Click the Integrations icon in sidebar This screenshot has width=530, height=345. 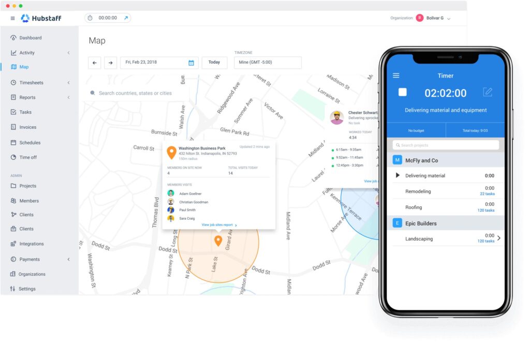13,244
